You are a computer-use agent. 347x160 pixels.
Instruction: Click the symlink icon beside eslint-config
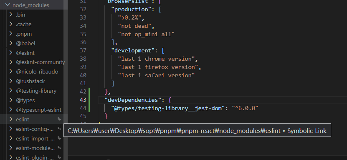click(59, 129)
